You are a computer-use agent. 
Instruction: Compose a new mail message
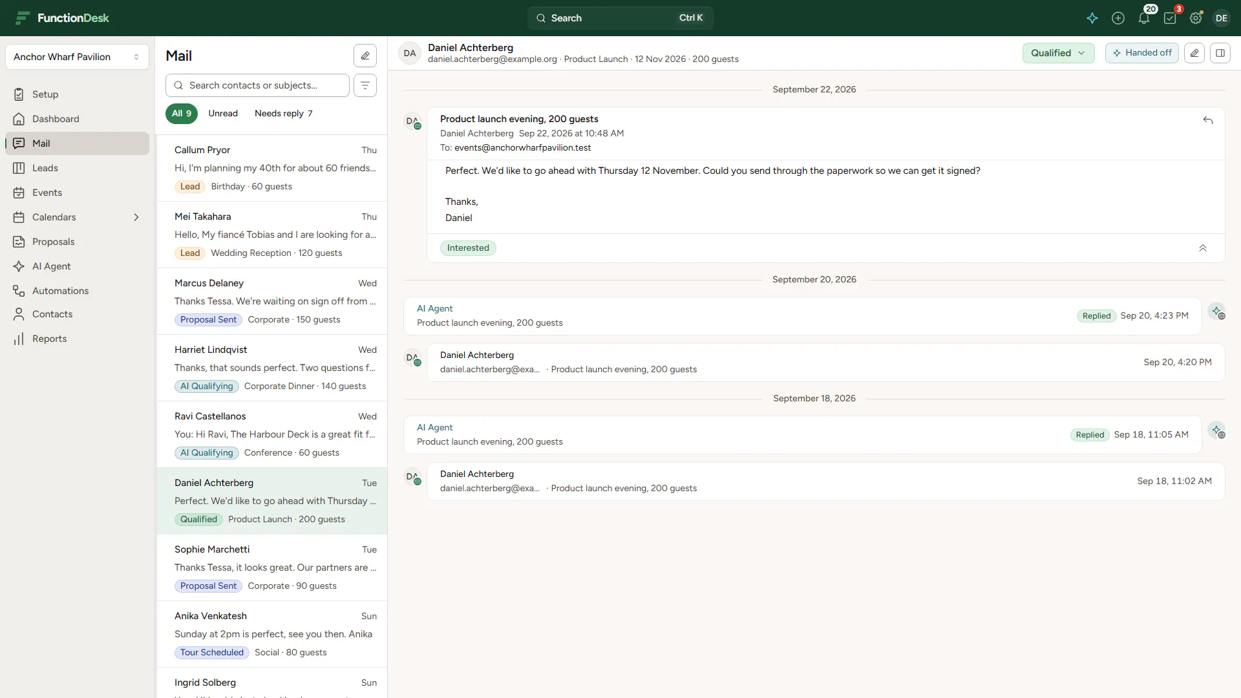365,56
